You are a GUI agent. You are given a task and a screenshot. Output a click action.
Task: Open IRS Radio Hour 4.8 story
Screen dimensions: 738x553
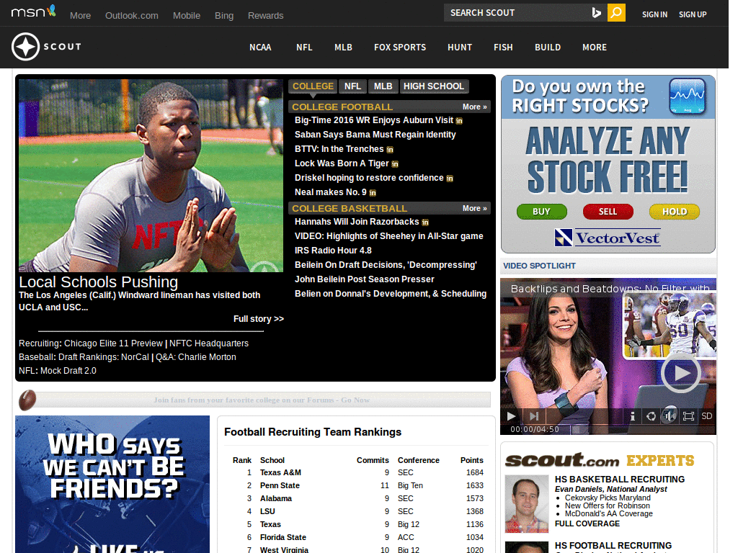tap(333, 251)
